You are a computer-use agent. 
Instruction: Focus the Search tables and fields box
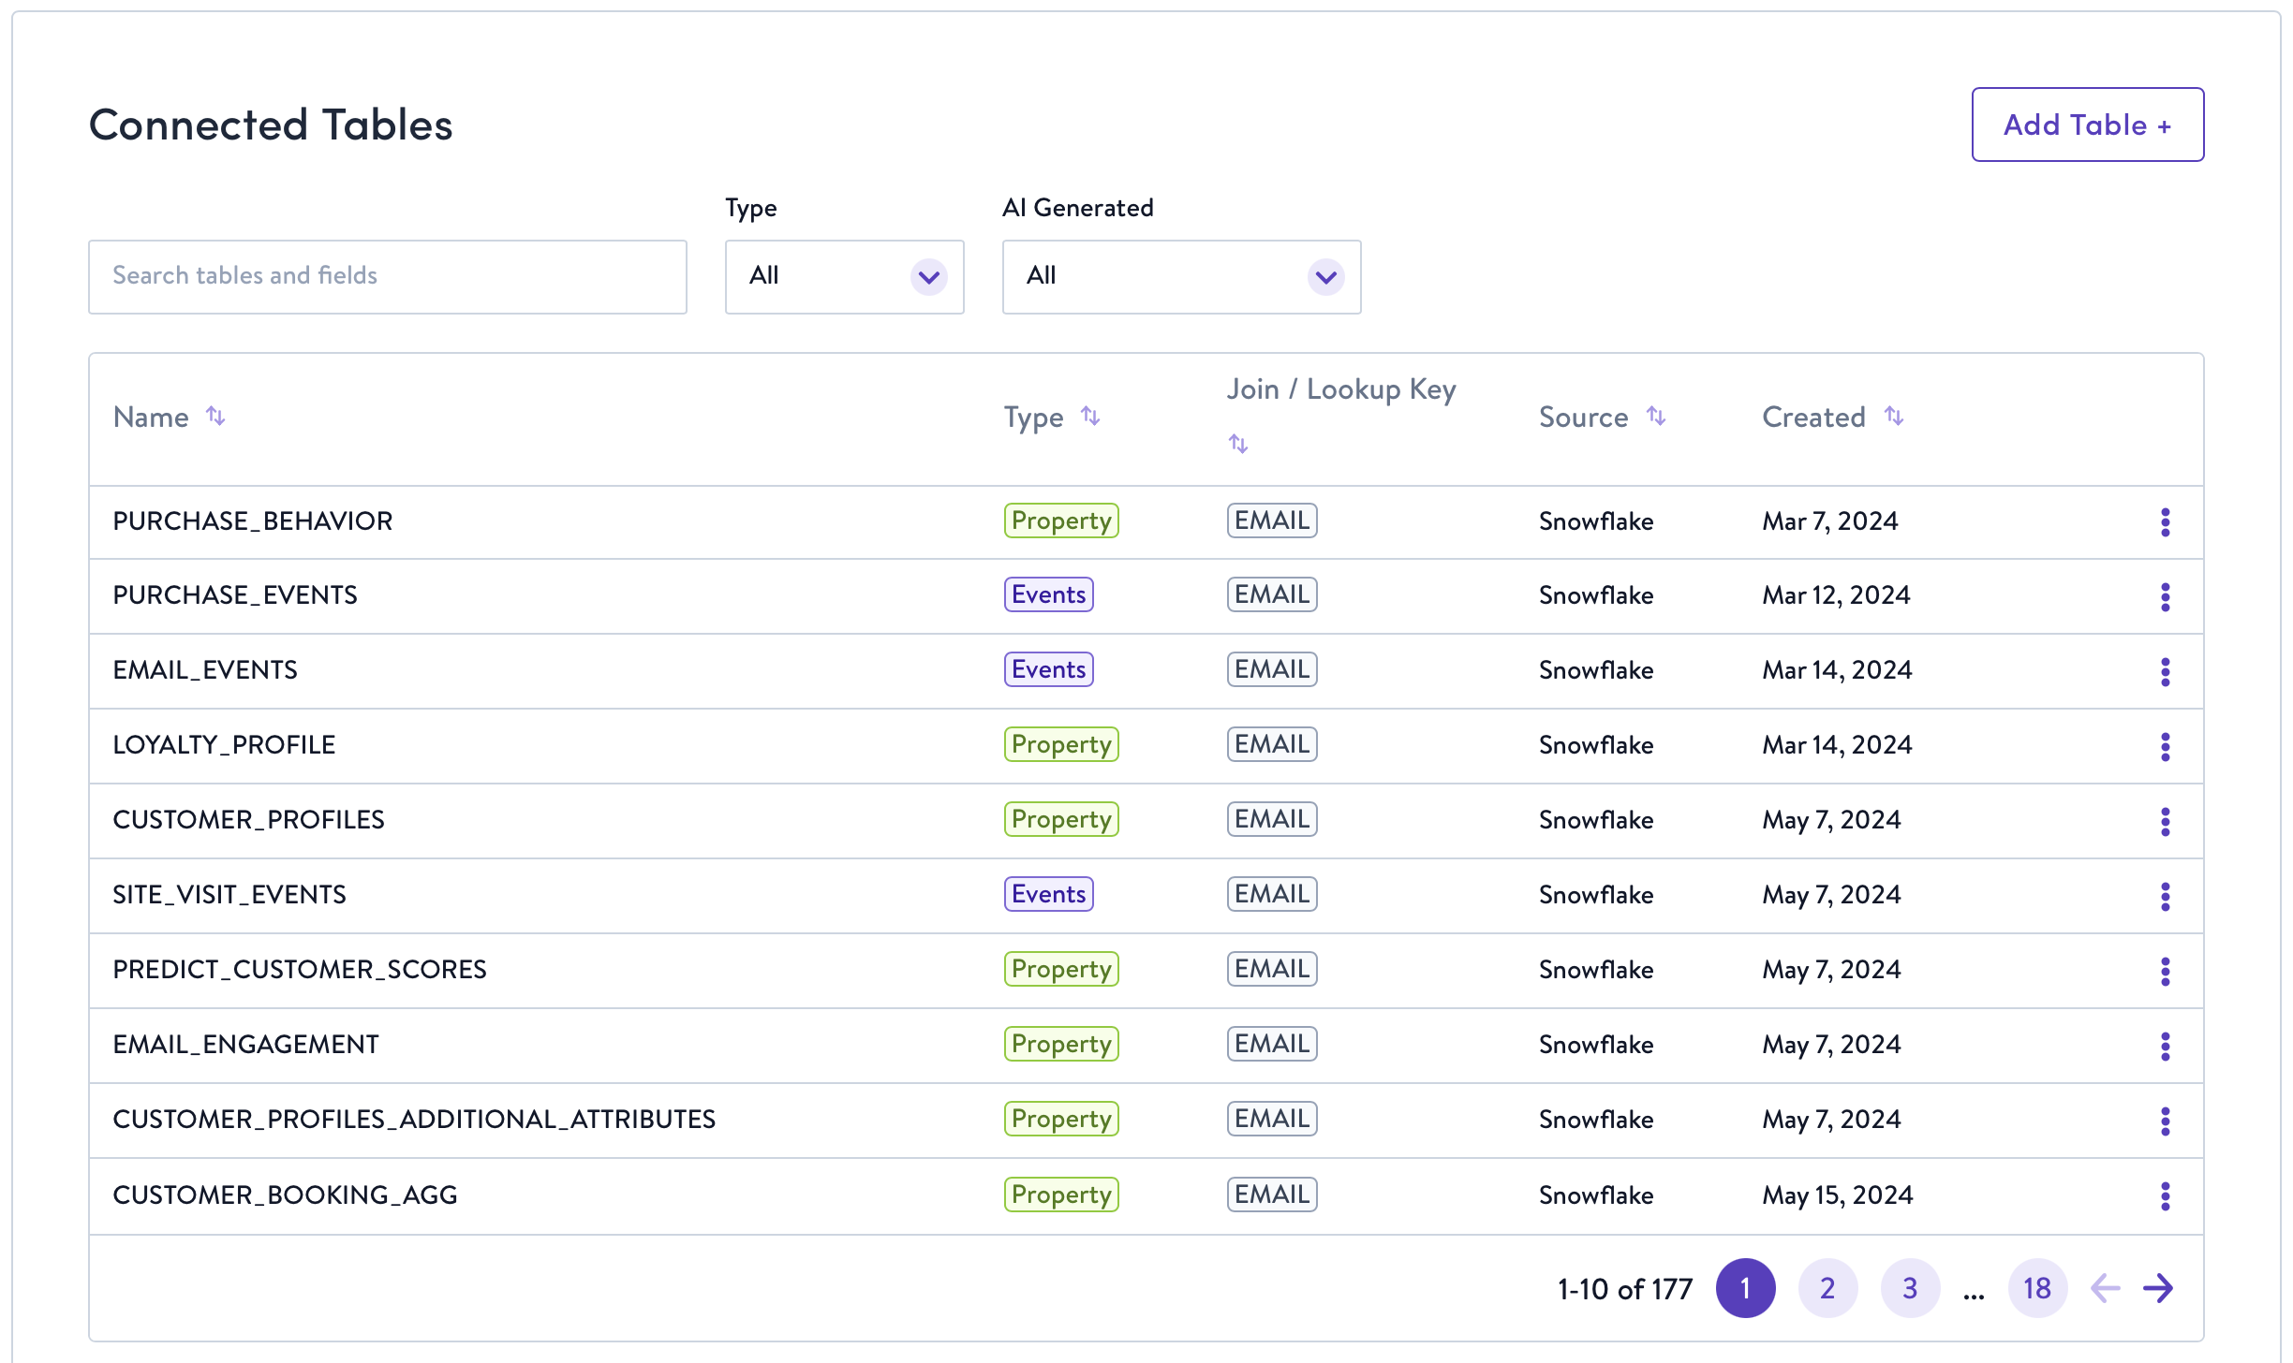tap(388, 277)
